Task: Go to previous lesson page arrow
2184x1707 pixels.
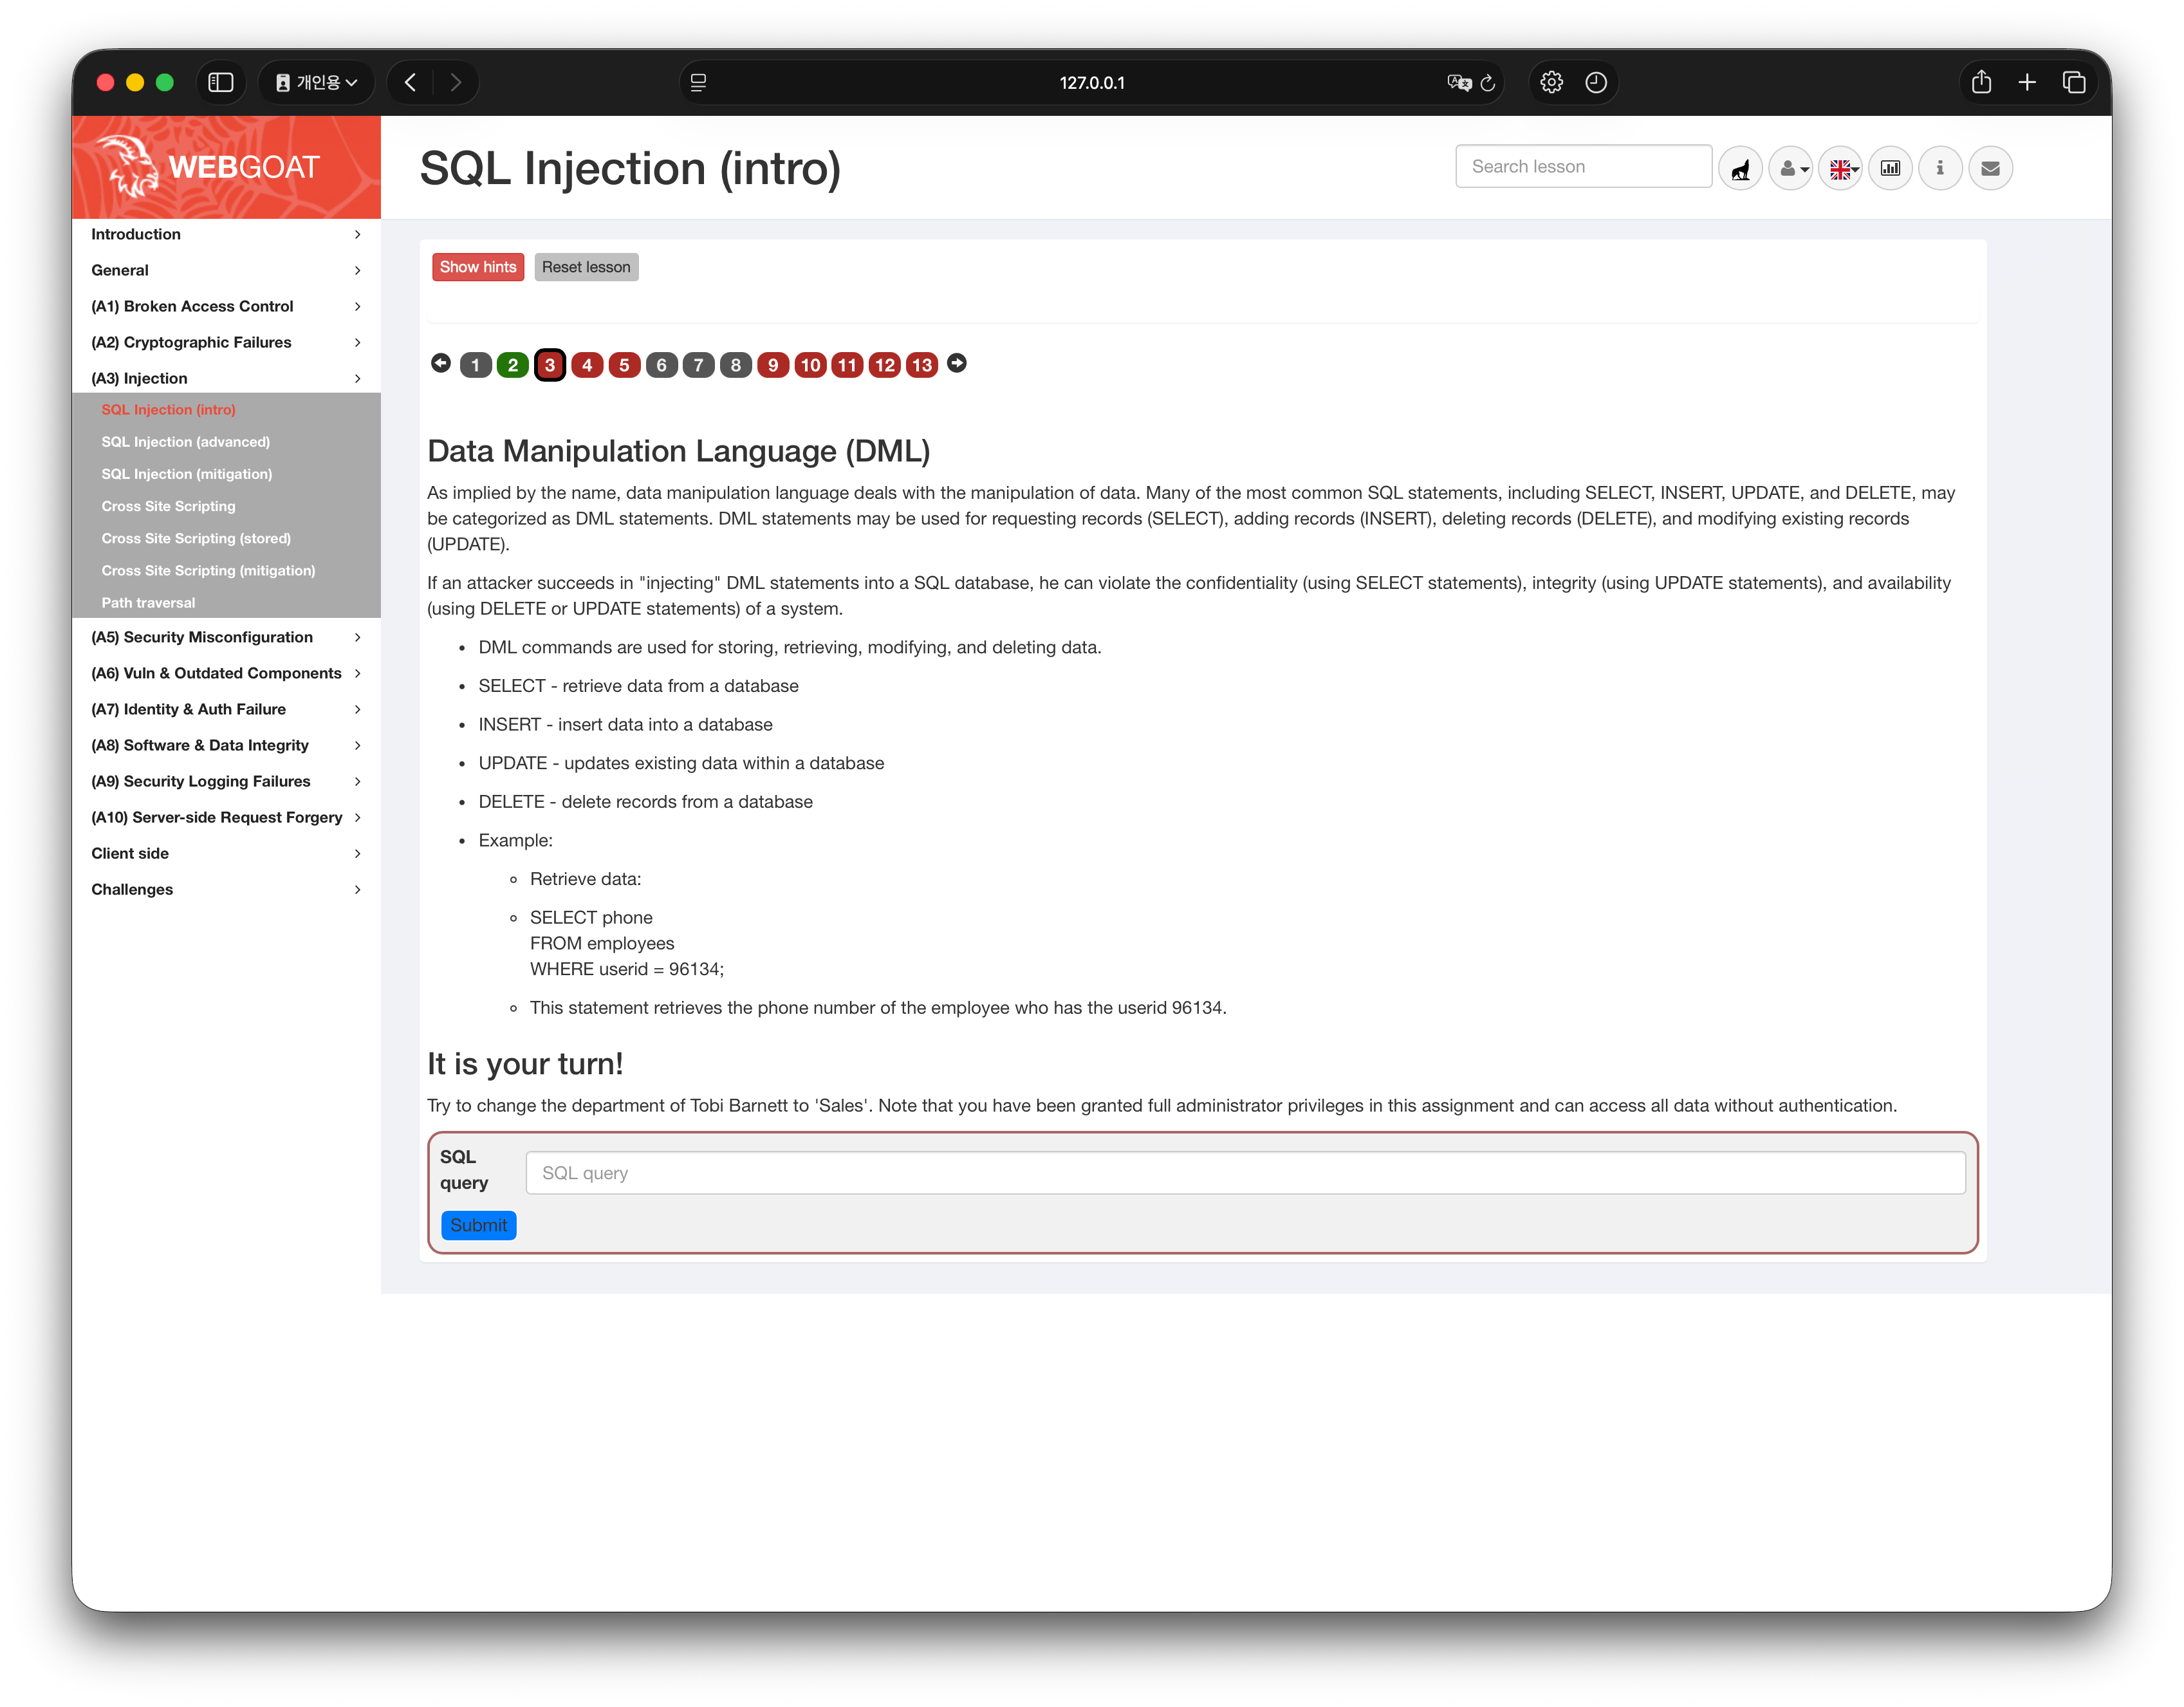Action: point(441,363)
